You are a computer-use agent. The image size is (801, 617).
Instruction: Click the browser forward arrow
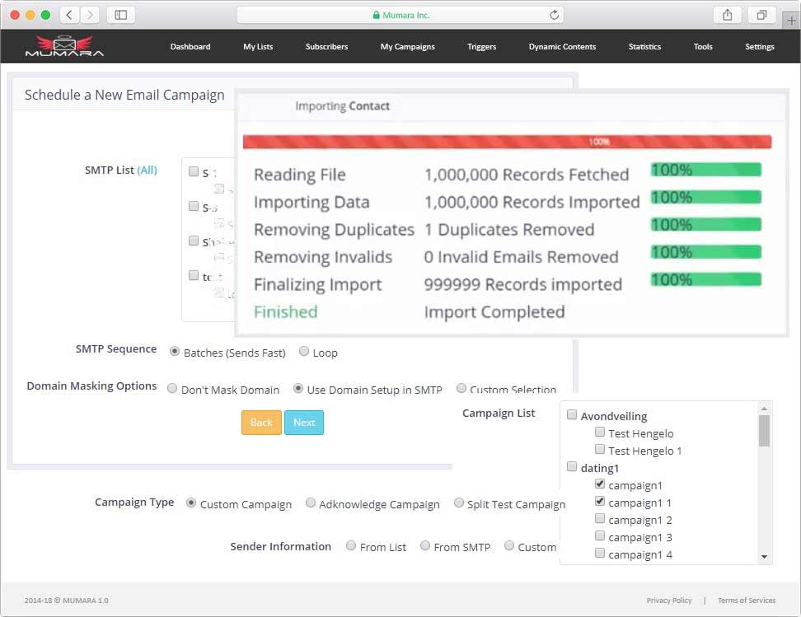(x=90, y=15)
